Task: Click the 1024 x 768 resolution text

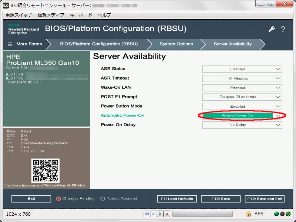Action: click(x=18, y=214)
